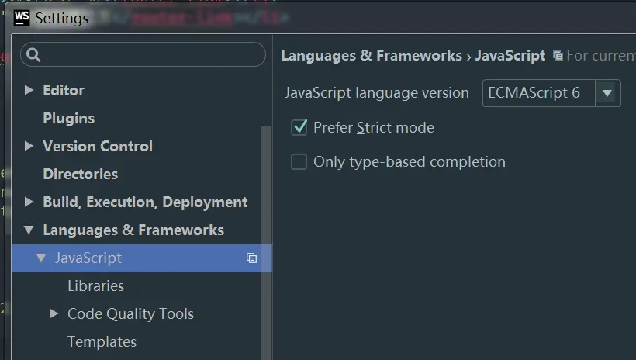Select Libraries under JavaScript
This screenshot has height=360, width=636.
(95, 286)
